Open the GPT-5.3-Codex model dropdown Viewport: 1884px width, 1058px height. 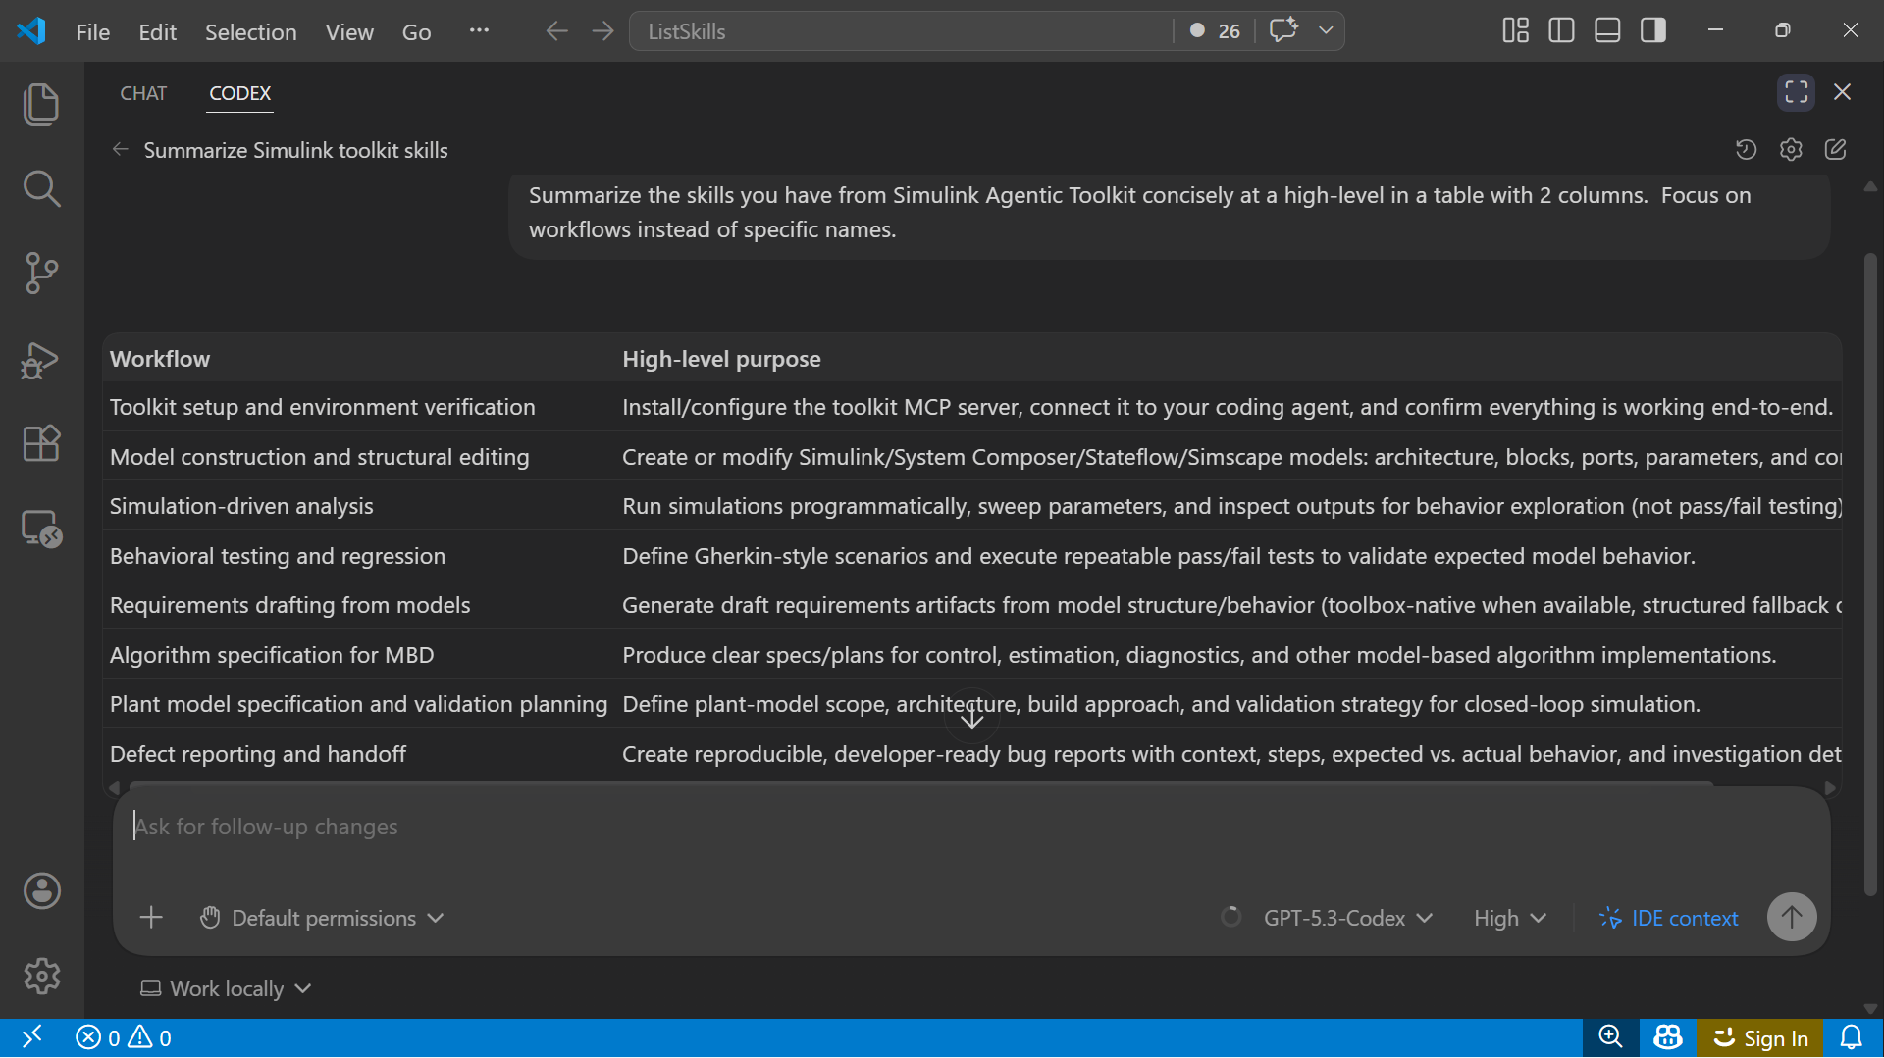point(1347,918)
